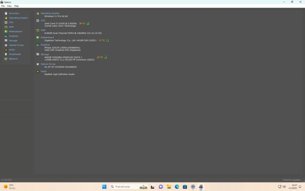Screen dimensions: 305x191
Task: Click the Gigabyte Technology H410M S2H text
Action: 70,40
